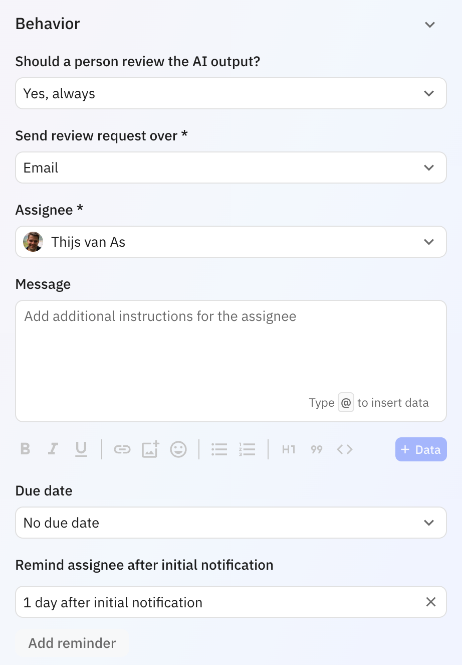This screenshot has height=665, width=462.
Task: Open the Email review request dropdown
Action: click(x=230, y=168)
